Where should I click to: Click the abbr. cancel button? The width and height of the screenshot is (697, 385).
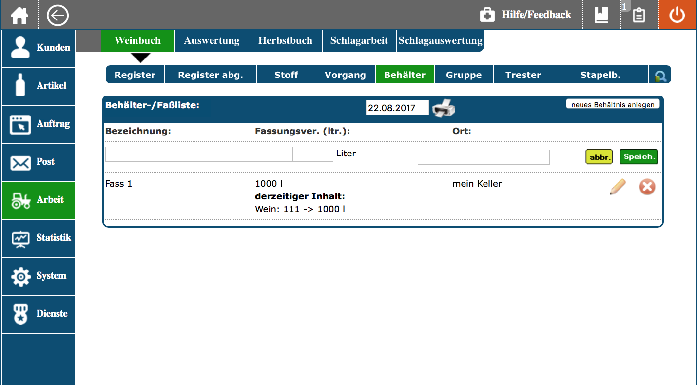tap(599, 157)
